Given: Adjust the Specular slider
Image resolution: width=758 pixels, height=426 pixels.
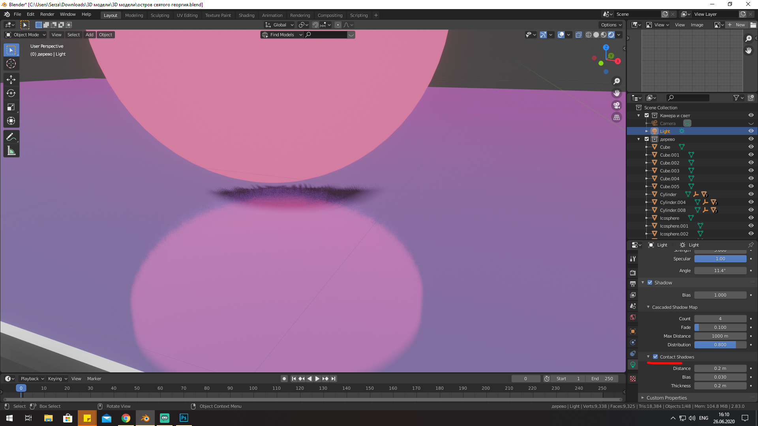Looking at the screenshot, I should [720, 259].
